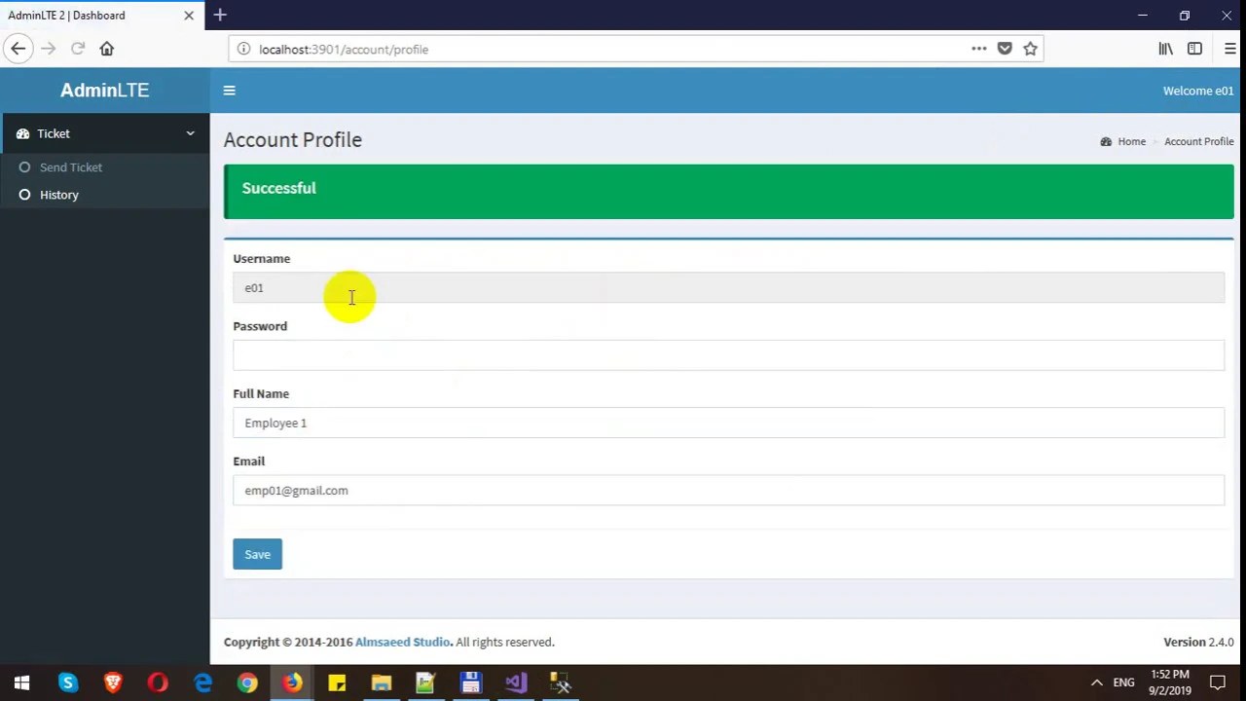Open Notepad++ from the taskbar

[425, 683]
